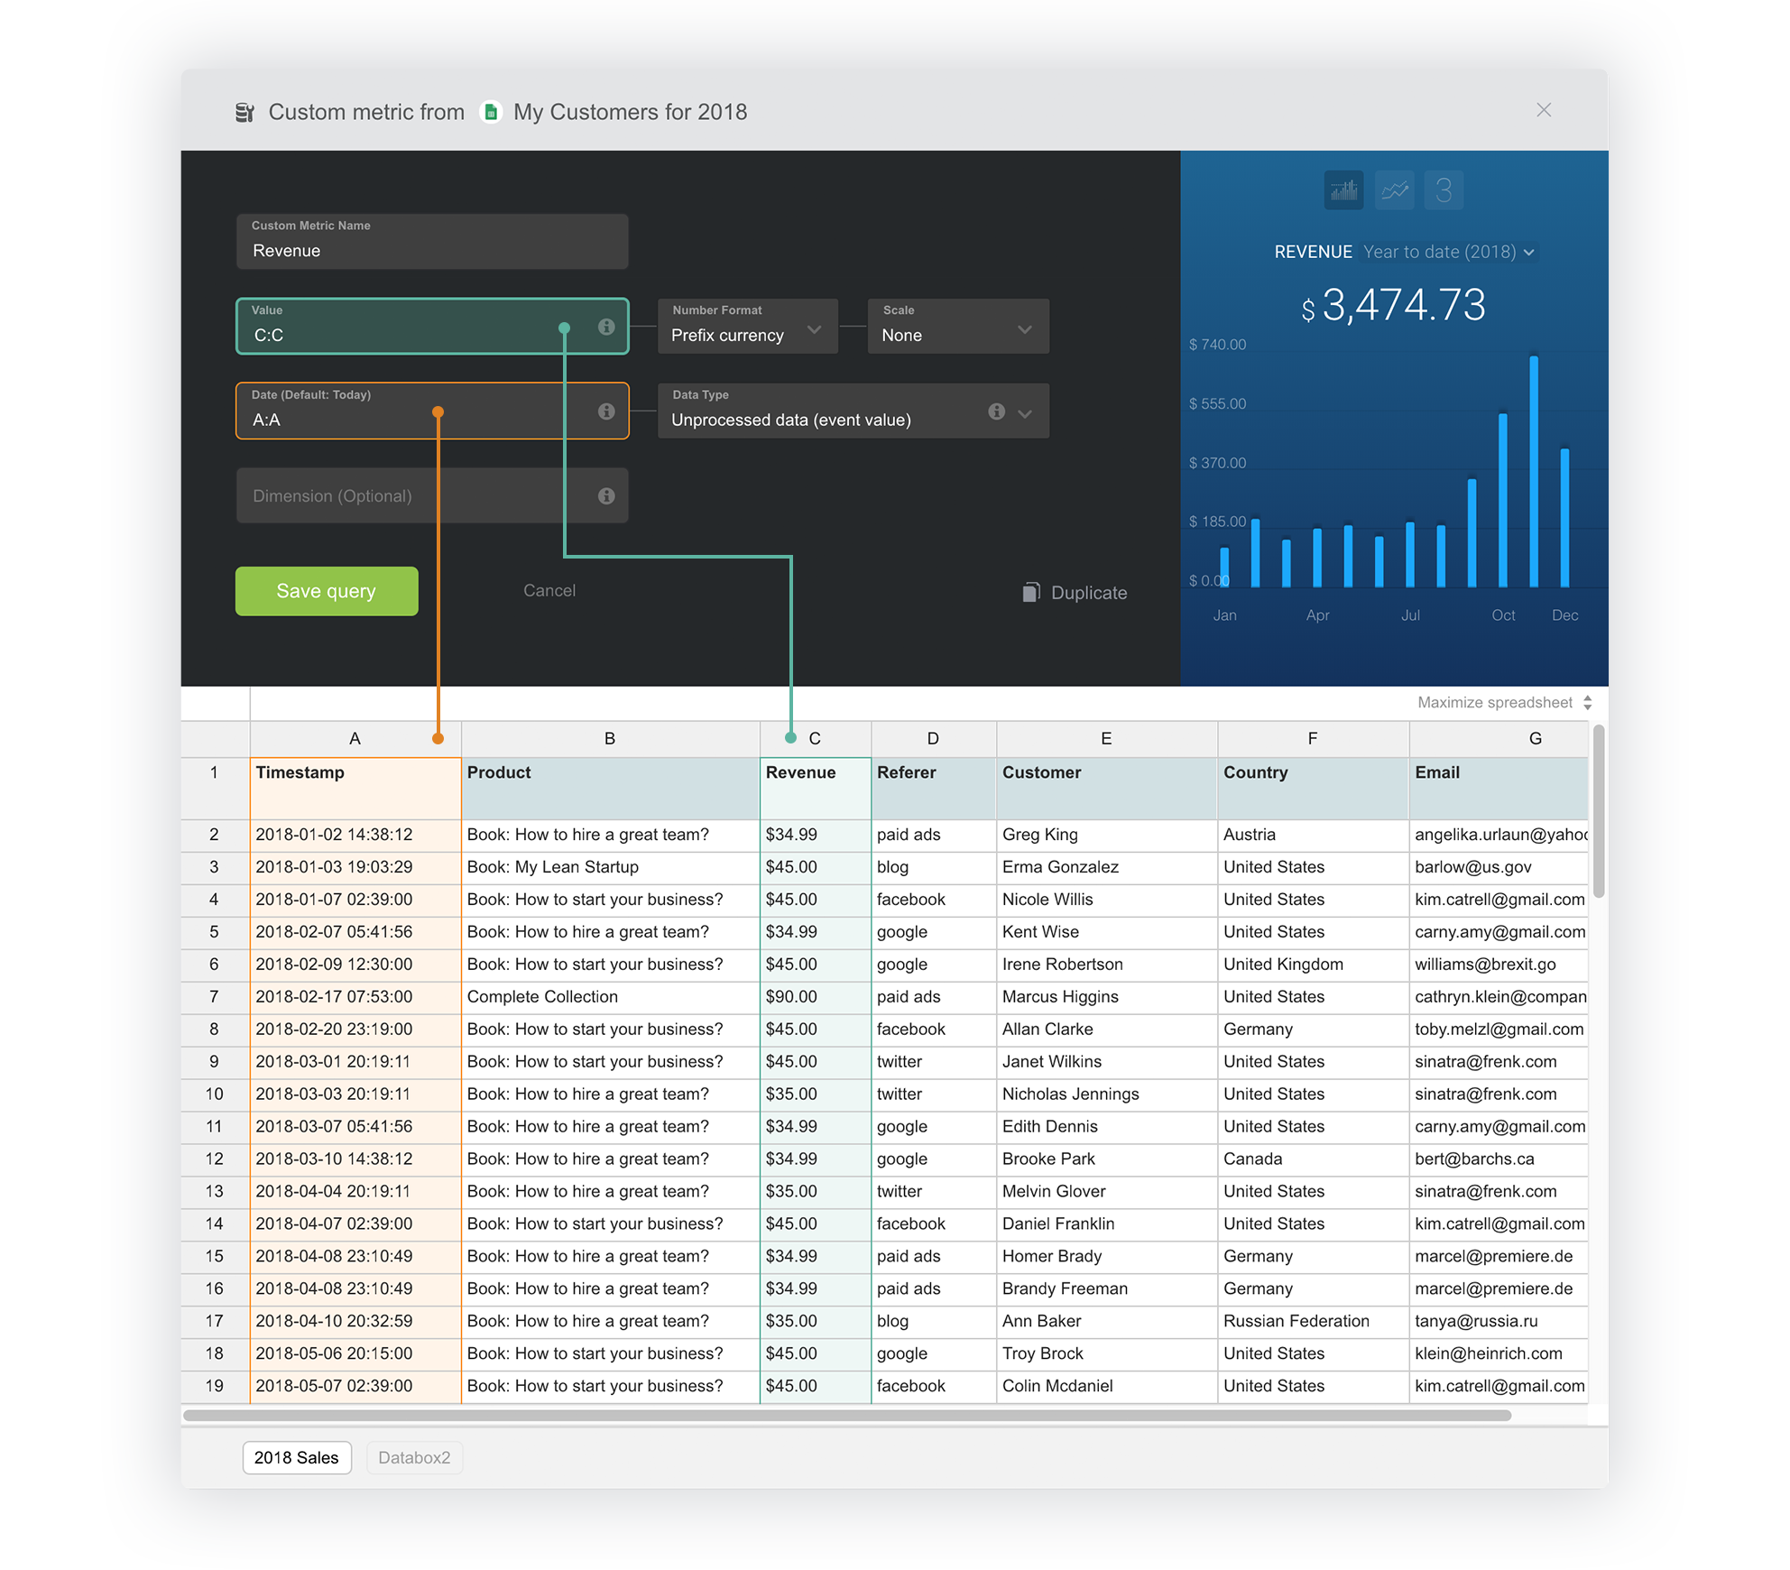Switch to bar chart visualization icon
The width and height of the screenshot is (1790, 1570).
(1343, 190)
